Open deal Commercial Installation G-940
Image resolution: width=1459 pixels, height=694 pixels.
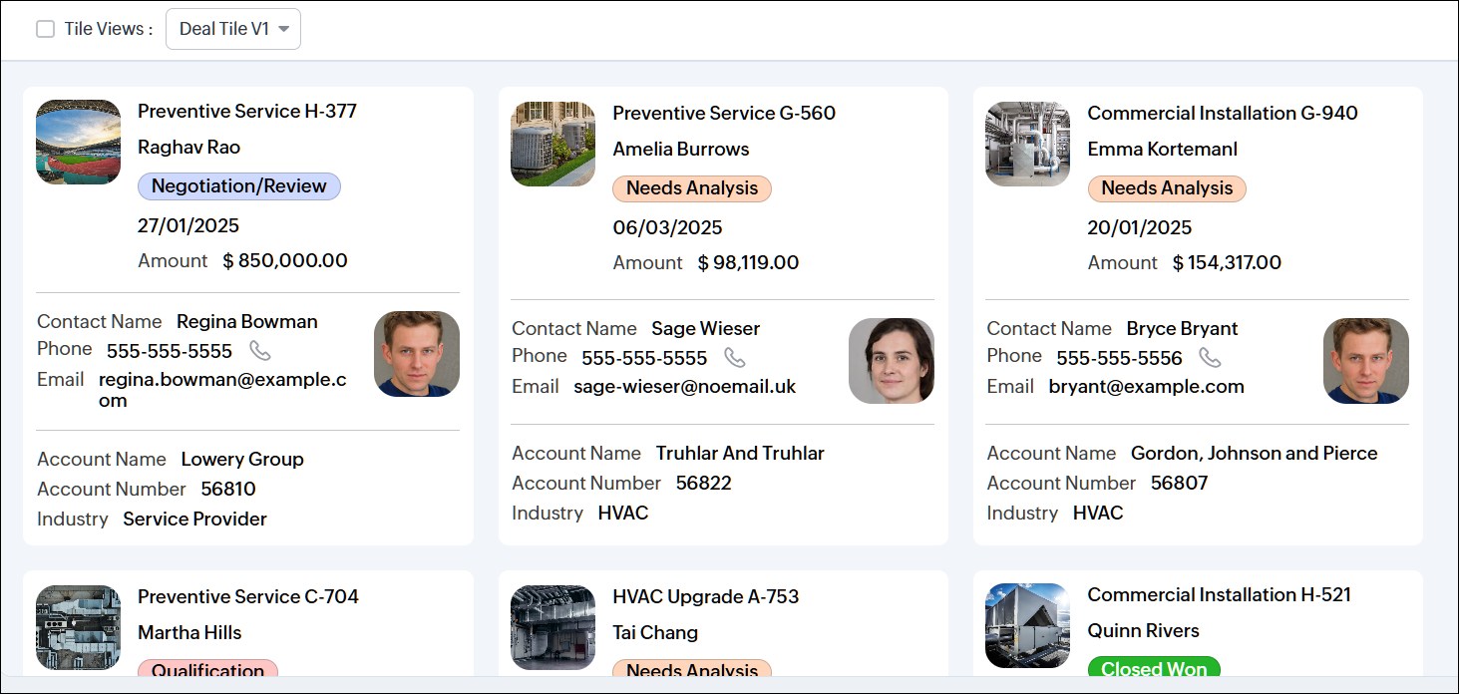[1223, 113]
